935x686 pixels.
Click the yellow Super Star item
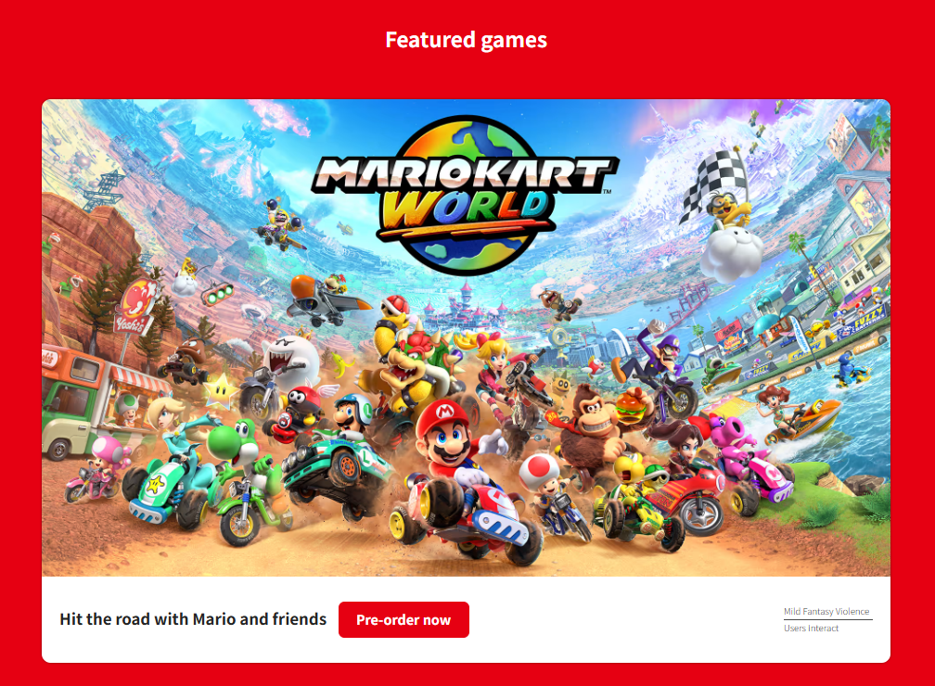click(x=222, y=389)
